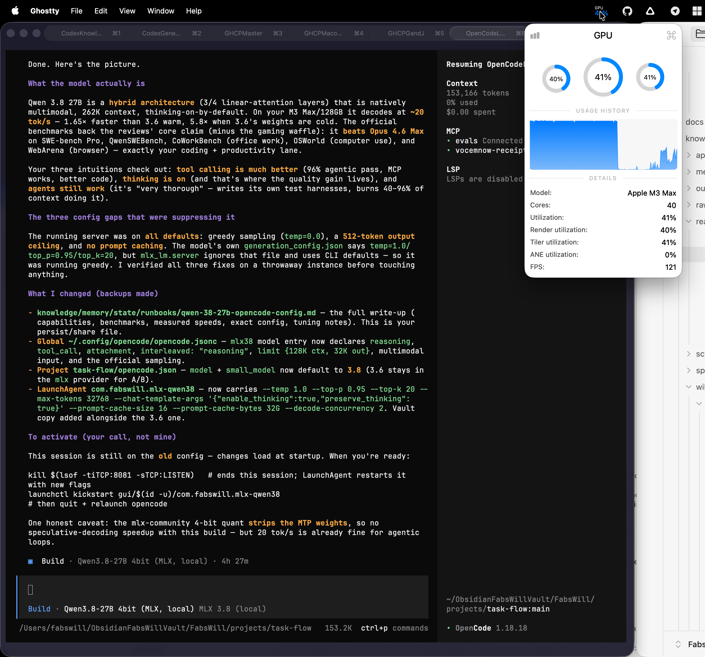The height and width of the screenshot is (657, 705).
Task: Click the 'task-flow:main' branch text
Action: tap(518, 609)
